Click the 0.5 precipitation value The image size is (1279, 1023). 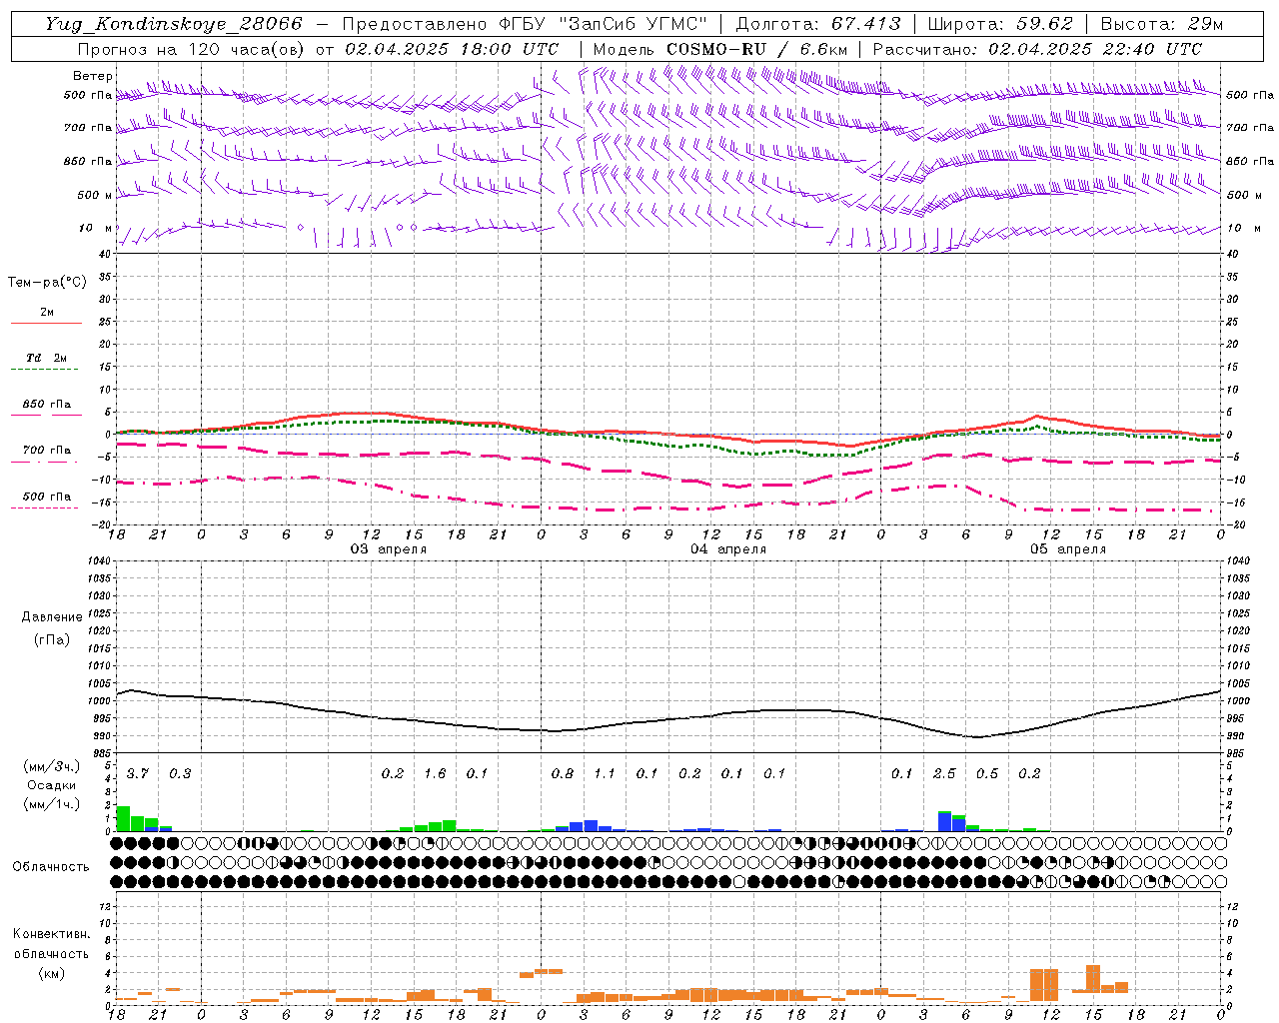pyautogui.click(x=987, y=774)
